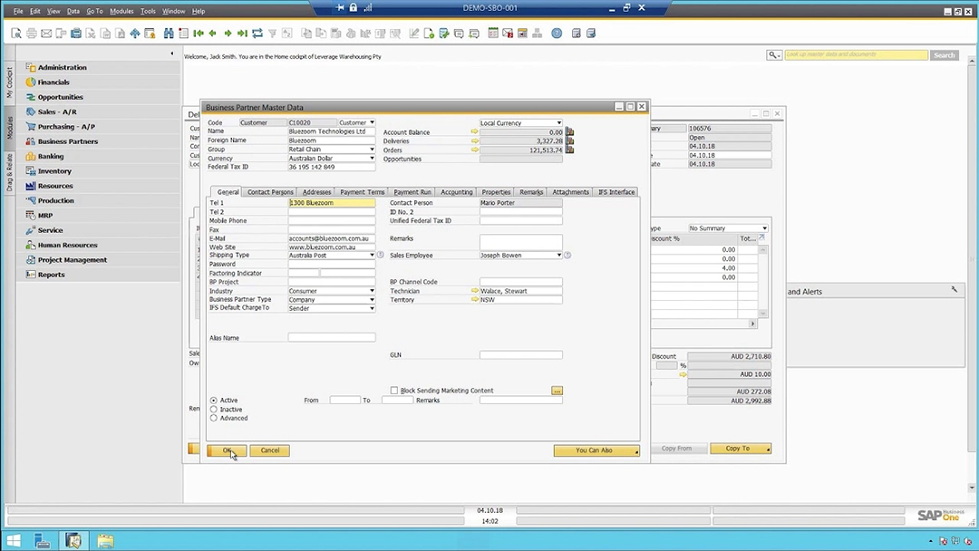Click the Previous Record green arrow icon

tap(211, 33)
